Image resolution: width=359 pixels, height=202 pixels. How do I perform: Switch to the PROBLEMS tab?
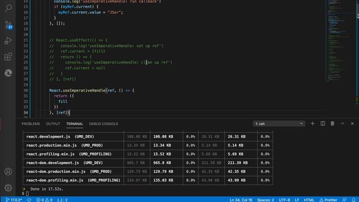pyautogui.click(x=31, y=123)
